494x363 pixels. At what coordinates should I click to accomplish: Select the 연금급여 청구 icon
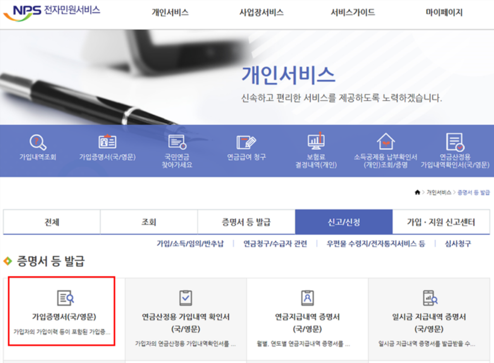(x=246, y=142)
